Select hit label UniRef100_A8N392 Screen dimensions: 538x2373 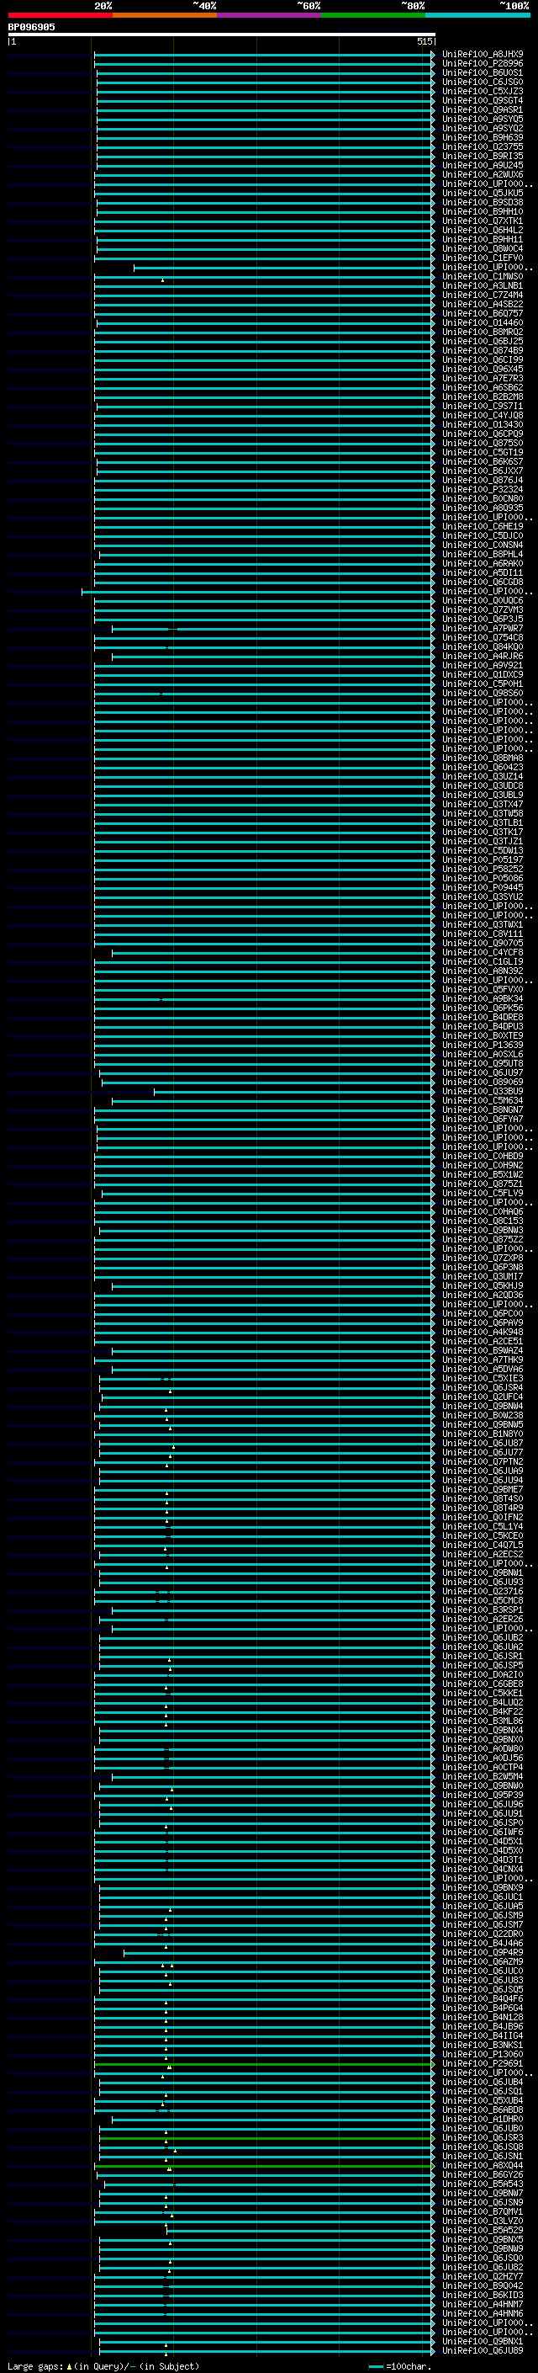[483, 971]
